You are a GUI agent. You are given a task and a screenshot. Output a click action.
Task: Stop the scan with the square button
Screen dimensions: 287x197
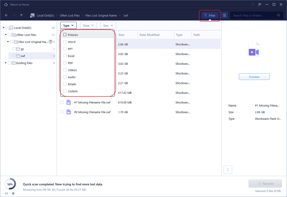click(x=13, y=194)
